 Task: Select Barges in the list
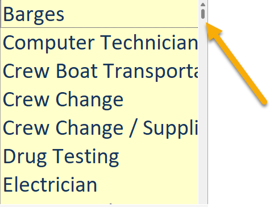point(99,14)
